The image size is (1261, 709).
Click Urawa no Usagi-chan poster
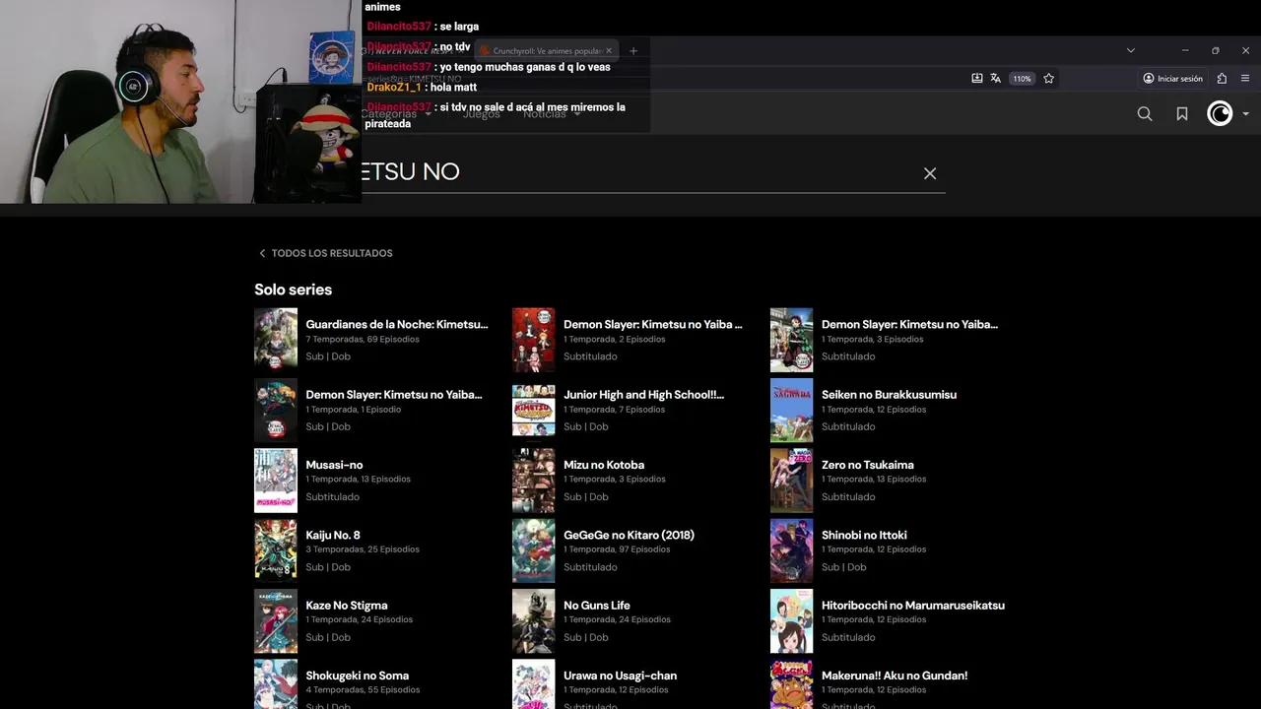[x=534, y=684]
